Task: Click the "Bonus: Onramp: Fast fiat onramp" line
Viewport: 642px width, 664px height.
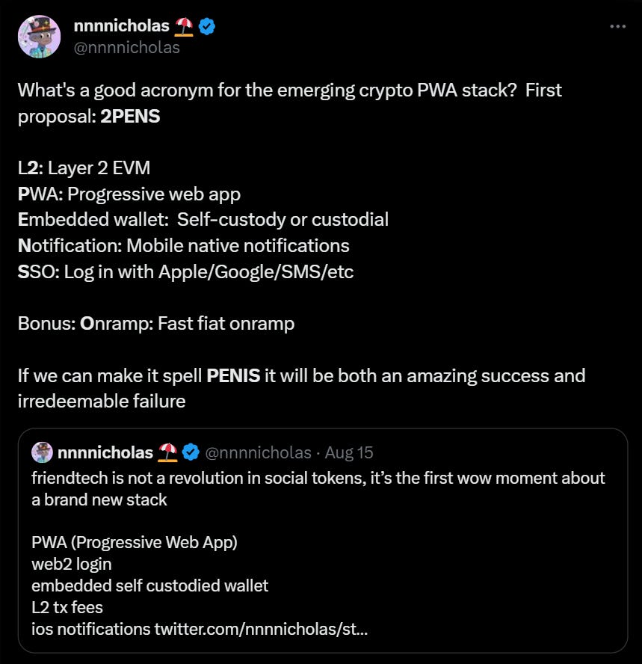Action: pyautogui.click(x=155, y=323)
